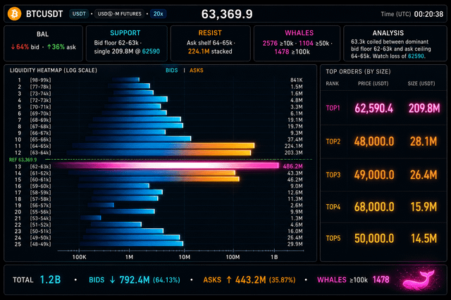Click the 62590 support price link
This screenshot has height=300, width=451.
pyautogui.click(x=151, y=51)
